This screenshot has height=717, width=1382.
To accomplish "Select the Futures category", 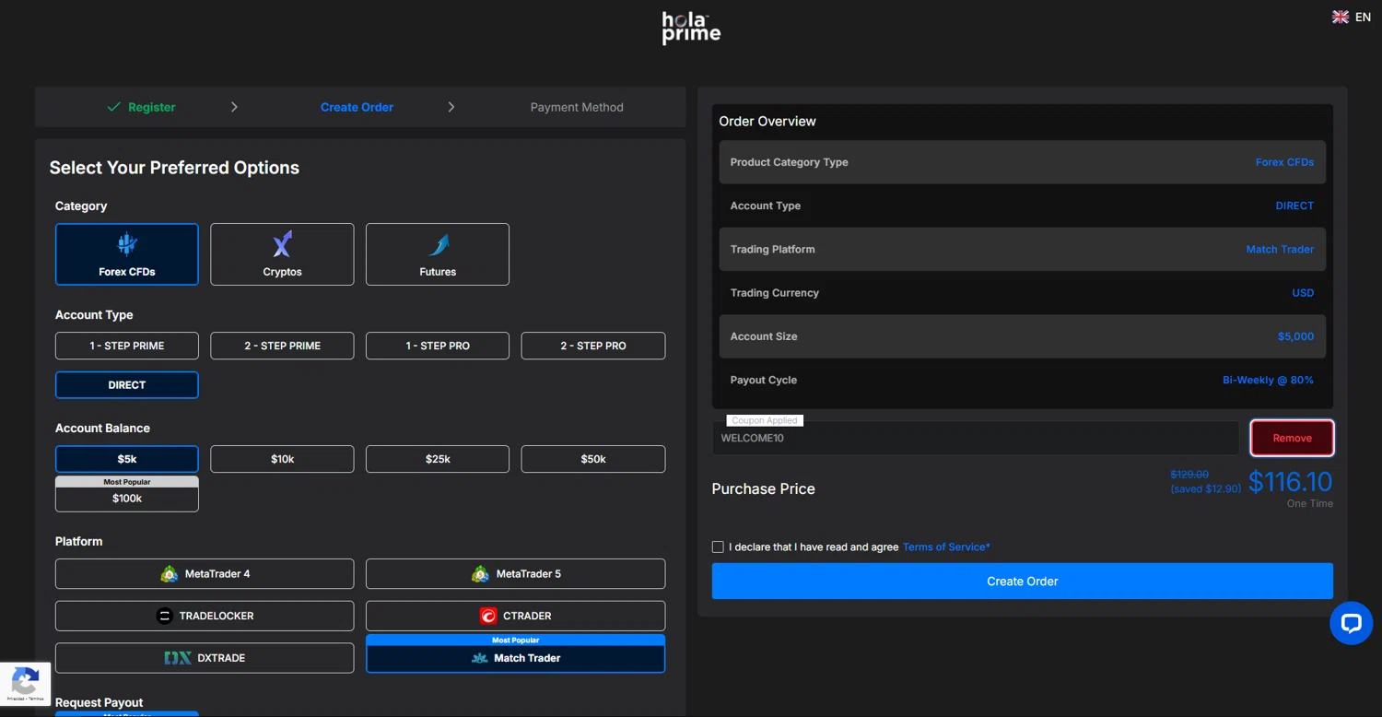I will click(438, 254).
